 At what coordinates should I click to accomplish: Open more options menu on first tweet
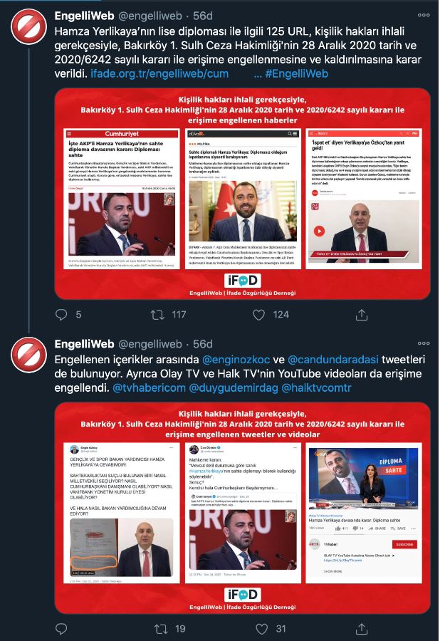tap(424, 15)
